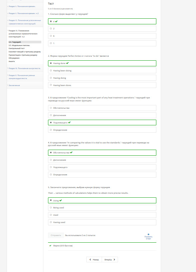196x272 pixels.
Task: Open the Обсуждение link in sidebar
Action: [14, 58]
